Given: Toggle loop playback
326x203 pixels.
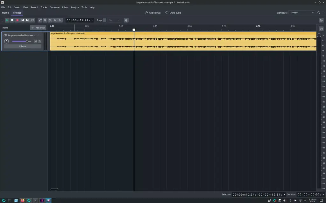Looking at the screenshot, I should (33, 20).
